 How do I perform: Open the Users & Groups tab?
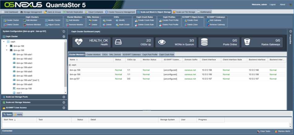point(53,12)
